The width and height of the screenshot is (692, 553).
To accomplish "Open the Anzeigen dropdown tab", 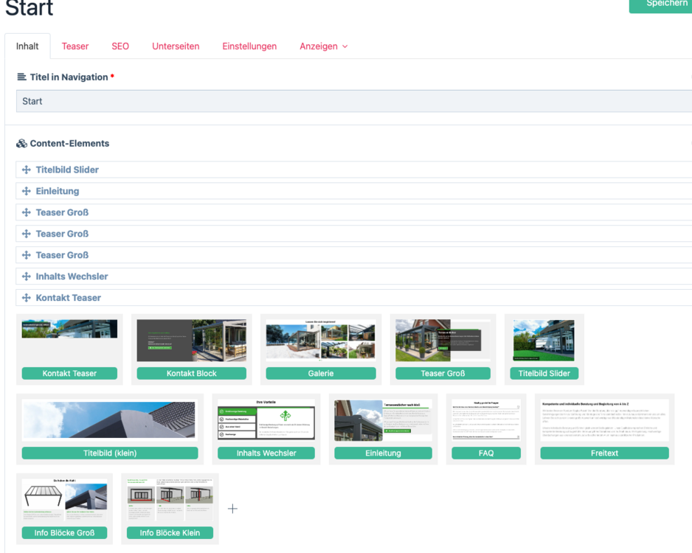I will coord(323,46).
